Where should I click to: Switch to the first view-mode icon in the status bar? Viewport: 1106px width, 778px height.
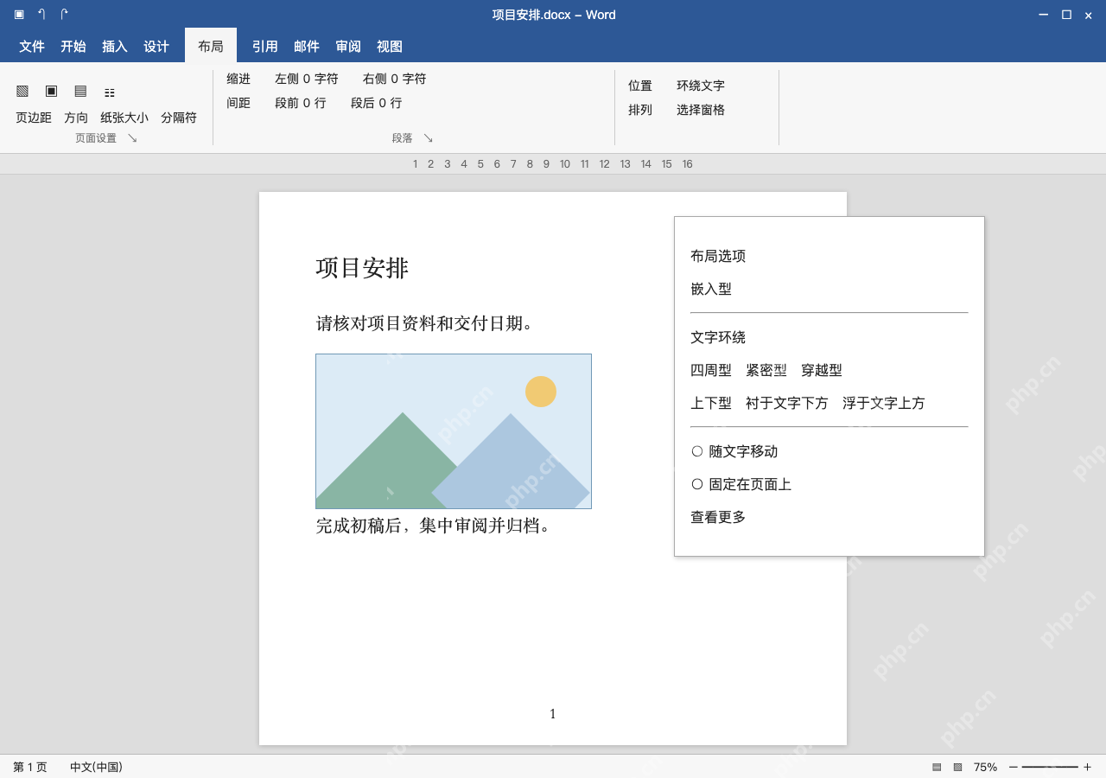pyautogui.click(x=937, y=767)
